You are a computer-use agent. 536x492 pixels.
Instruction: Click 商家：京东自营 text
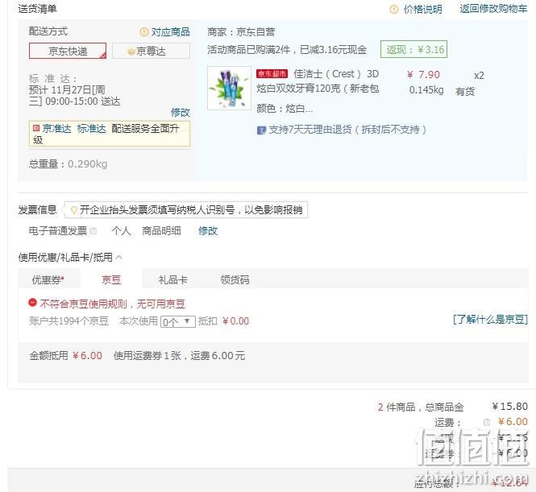[x=241, y=32]
